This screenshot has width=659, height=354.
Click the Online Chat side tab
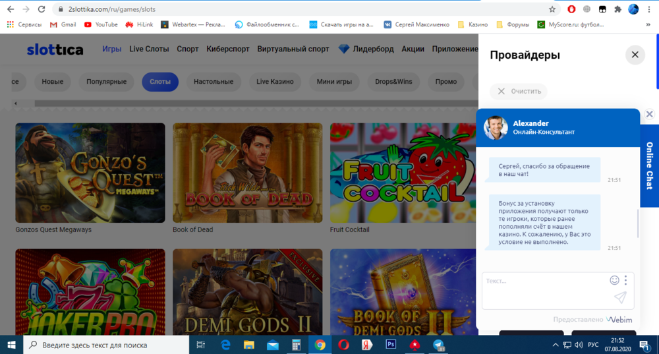pyautogui.click(x=650, y=165)
